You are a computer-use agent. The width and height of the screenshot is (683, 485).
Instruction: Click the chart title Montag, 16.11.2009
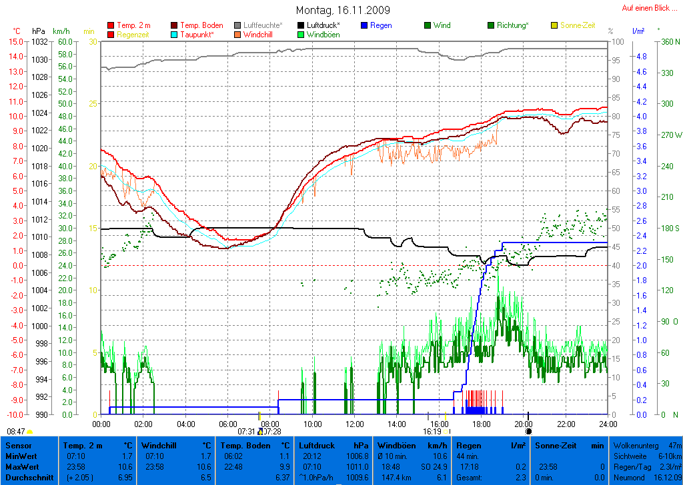[343, 10]
